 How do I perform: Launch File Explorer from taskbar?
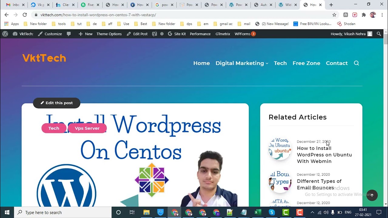(146, 212)
